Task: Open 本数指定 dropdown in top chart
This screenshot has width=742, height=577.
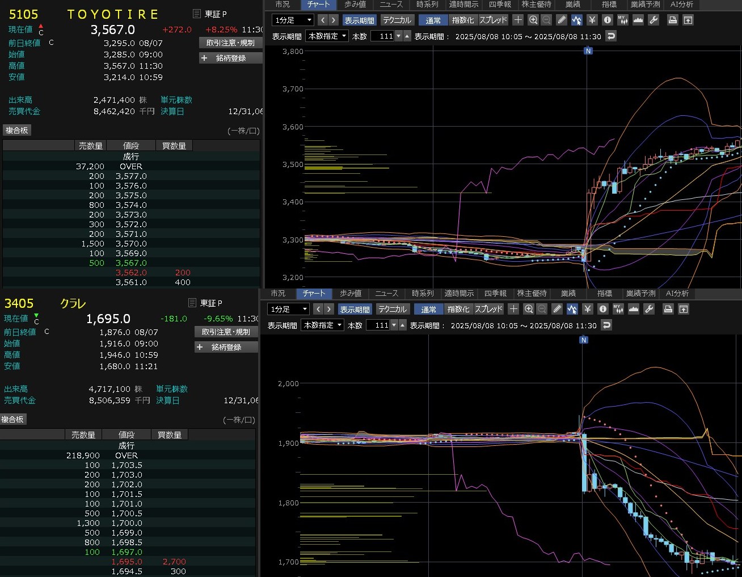Action: click(x=327, y=36)
